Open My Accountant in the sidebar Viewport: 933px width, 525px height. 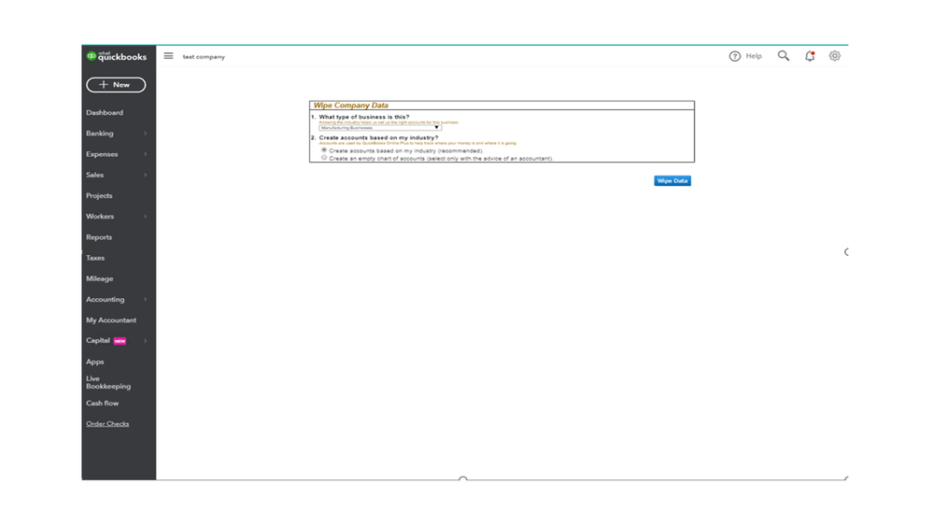coord(111,320)
